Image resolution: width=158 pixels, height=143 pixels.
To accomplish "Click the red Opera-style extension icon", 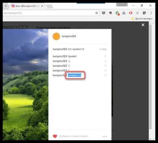I will click(130, 13).
